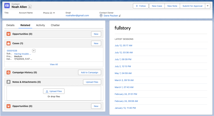214x116 pixels.
Task: Open session May 7, 04:59 AM
Action: [123, 73]
